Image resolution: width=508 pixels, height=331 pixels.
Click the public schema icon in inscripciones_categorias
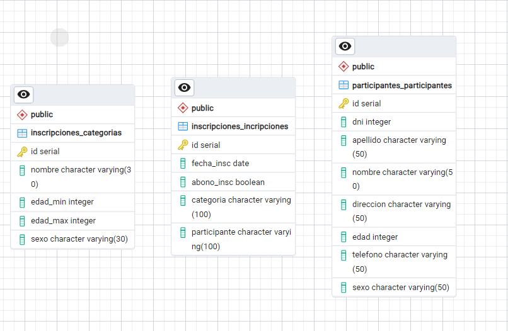point(22,115)
